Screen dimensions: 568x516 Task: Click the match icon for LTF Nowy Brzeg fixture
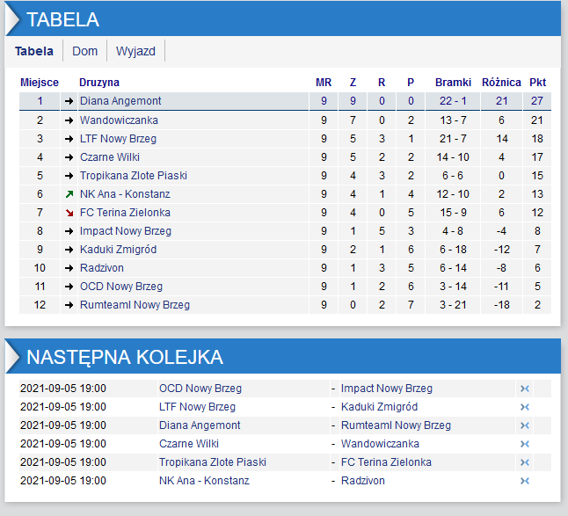pos(525,407)
